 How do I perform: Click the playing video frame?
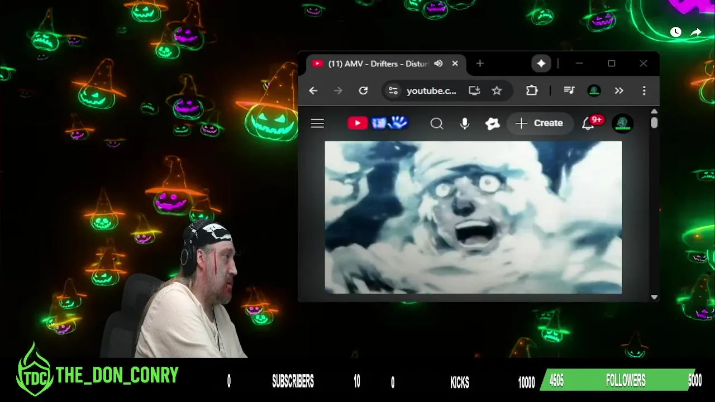(x=473, y=217)
